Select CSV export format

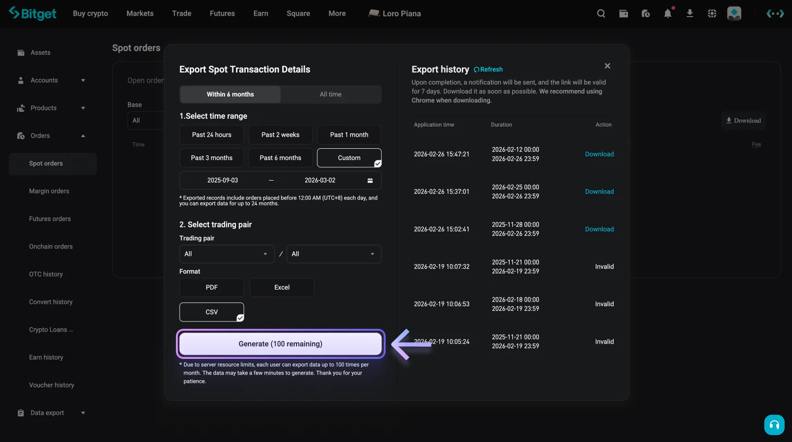[212, 312]
